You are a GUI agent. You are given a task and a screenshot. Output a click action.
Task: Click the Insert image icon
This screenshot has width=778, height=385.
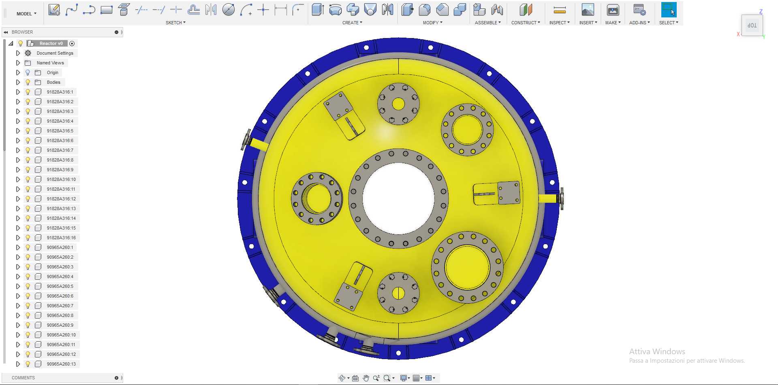click(x=588, y=10)
